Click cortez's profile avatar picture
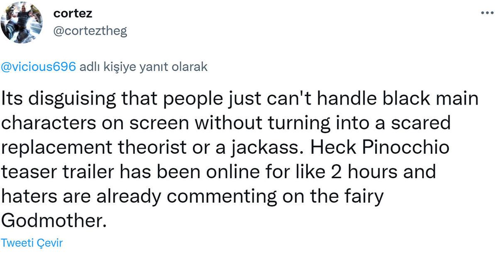Viewport: 498px width, 254px height. click(22, 23)
